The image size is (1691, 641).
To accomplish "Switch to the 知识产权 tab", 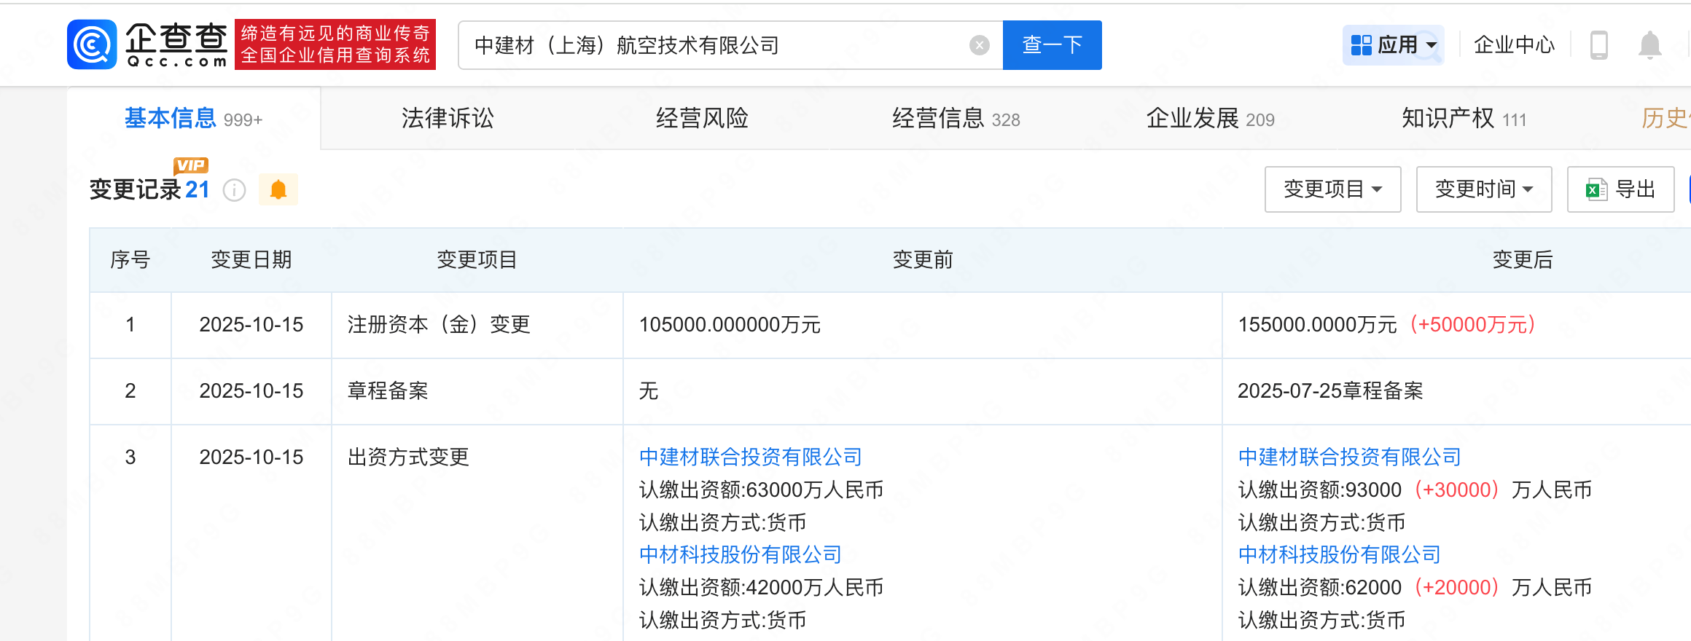I will [x=1464, y=118].
